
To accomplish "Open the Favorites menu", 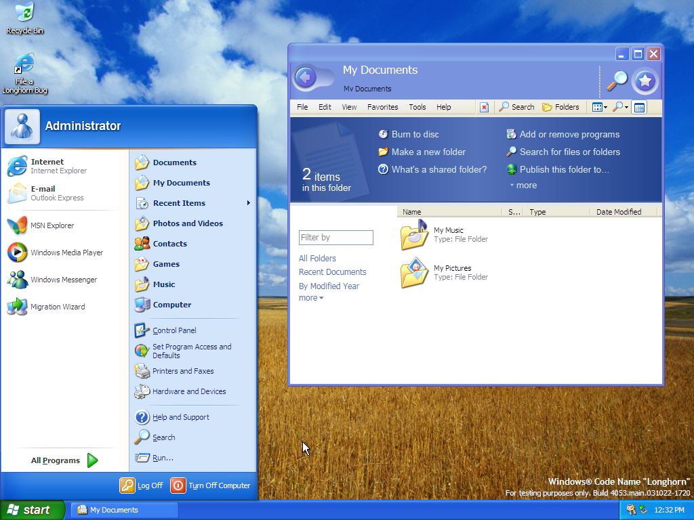I will (383, 107).
